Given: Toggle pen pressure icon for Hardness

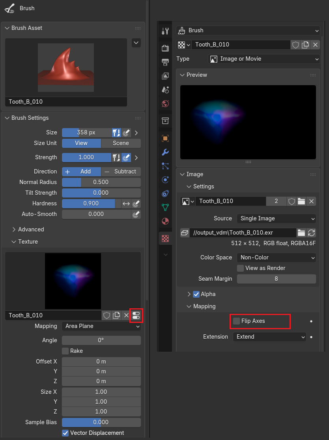Looking at the screenshot, I should [x=136, y=204].
